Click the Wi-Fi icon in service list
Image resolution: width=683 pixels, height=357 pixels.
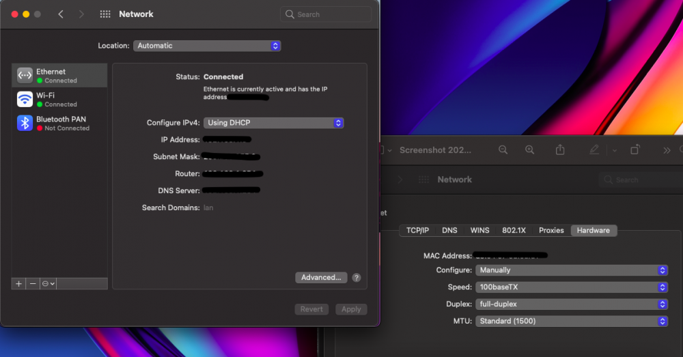(25, 99)
